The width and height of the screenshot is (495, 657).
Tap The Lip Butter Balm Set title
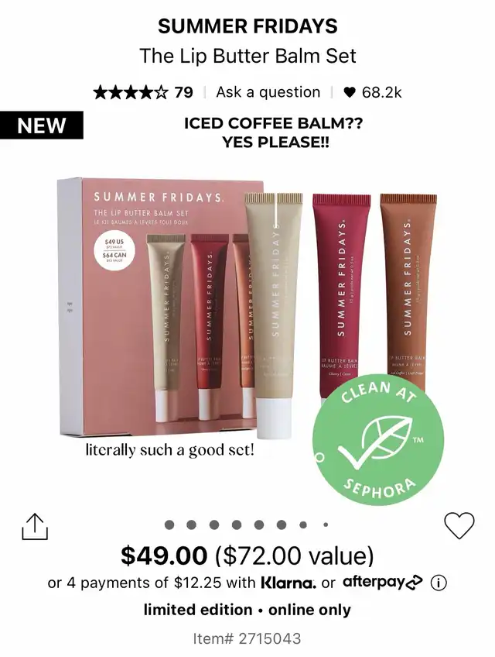[x=247, y=56]
